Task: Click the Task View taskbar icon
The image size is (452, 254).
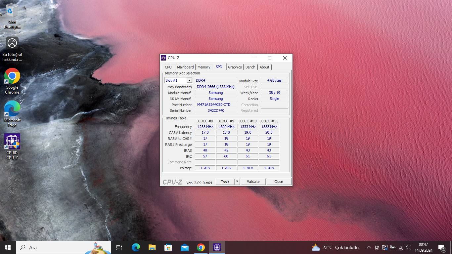Action: pos(119,247)
